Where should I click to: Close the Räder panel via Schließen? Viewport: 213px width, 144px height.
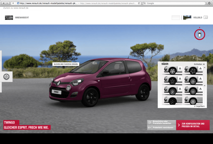coord(199,64)
